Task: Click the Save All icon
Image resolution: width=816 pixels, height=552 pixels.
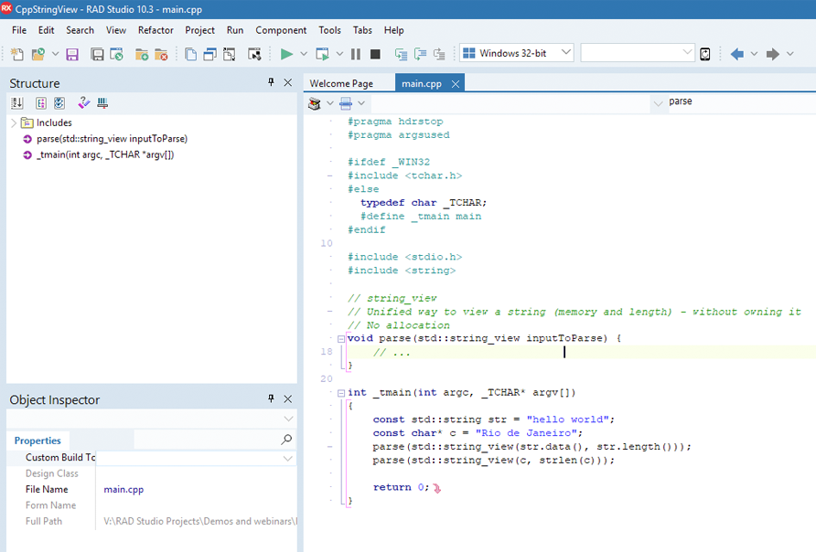Action: click(97, 54)
